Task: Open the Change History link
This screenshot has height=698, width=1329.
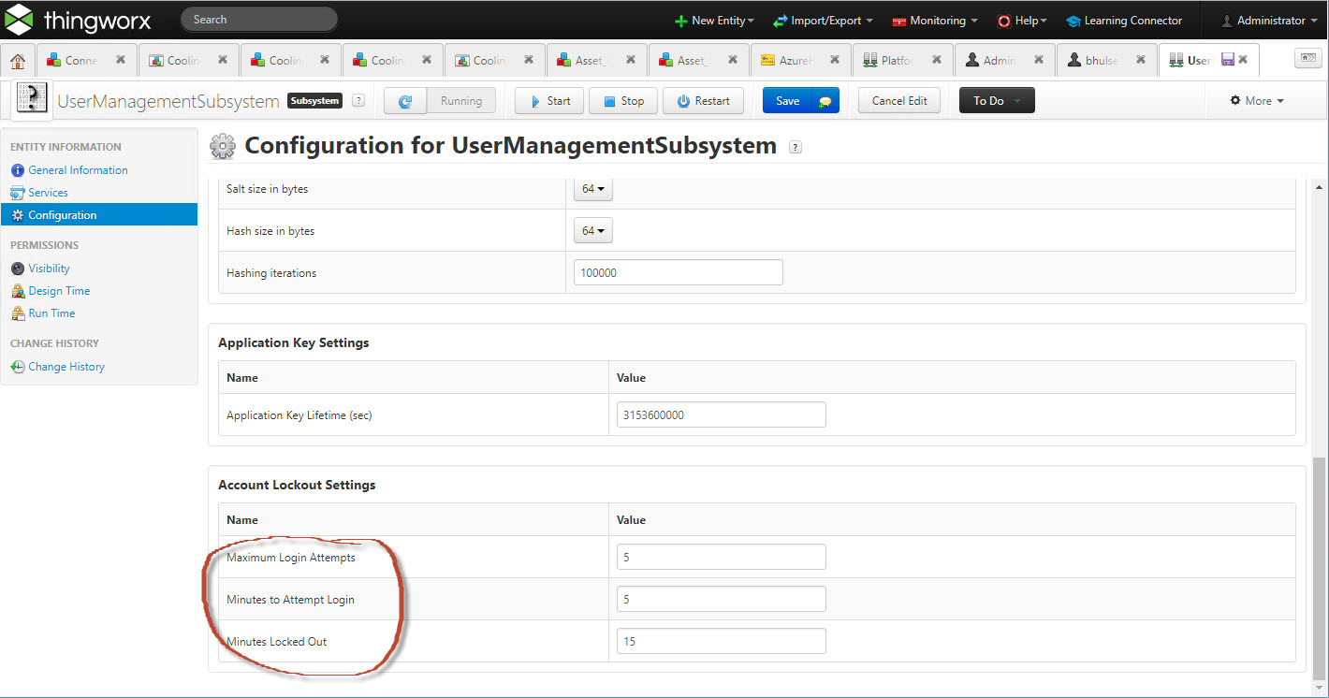Action: coord(64,366)
